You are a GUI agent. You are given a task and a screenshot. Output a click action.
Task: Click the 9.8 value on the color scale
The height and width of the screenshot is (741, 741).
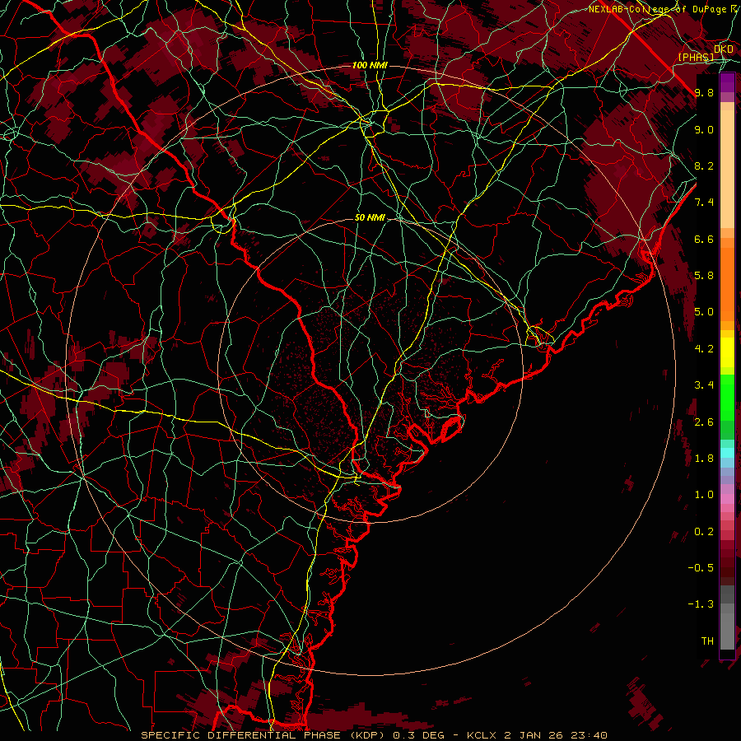704,92
